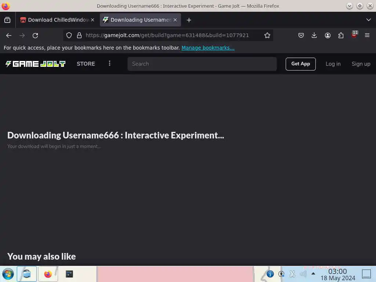
Task: Click the taskbar clock and date
Action: [x=338, y=275]
